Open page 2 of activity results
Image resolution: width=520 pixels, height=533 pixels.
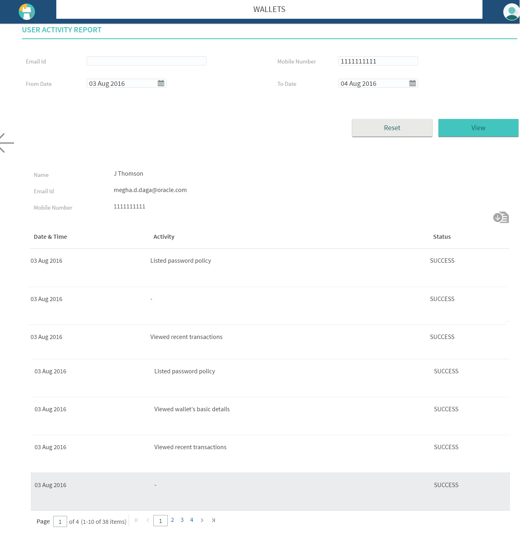click(x=172, y=520)
